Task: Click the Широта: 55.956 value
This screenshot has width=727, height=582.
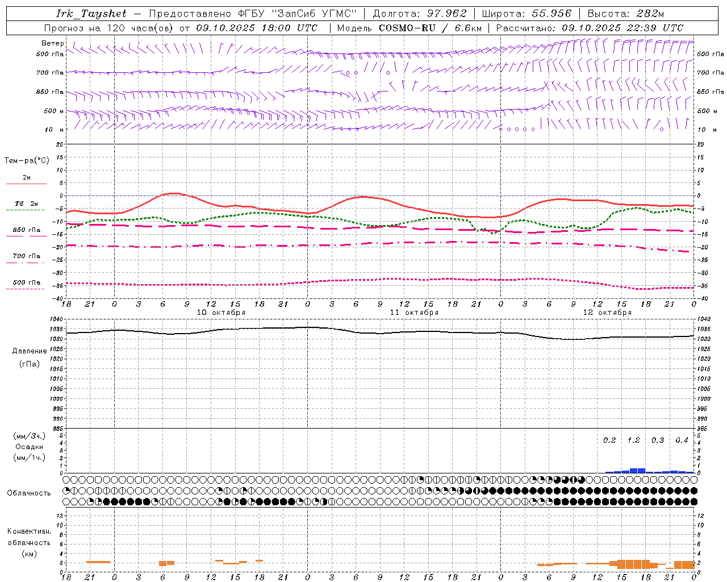Action: [x=527, y=14]
